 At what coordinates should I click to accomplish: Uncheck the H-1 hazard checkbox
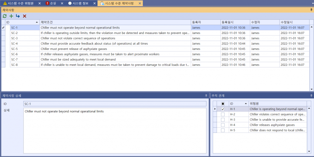pos(223,109)
